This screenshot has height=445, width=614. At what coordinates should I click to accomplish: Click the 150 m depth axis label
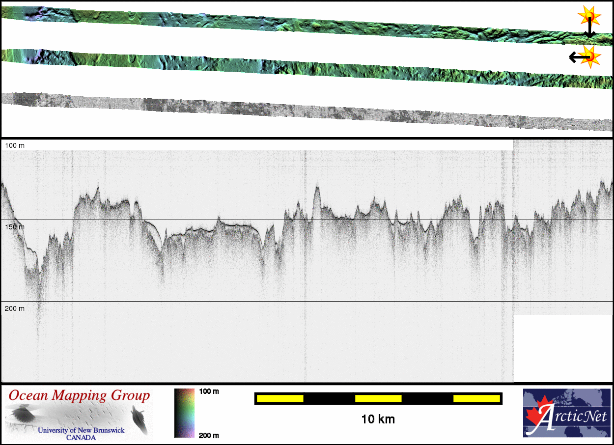pyautogui.click(x=15, y=227)
